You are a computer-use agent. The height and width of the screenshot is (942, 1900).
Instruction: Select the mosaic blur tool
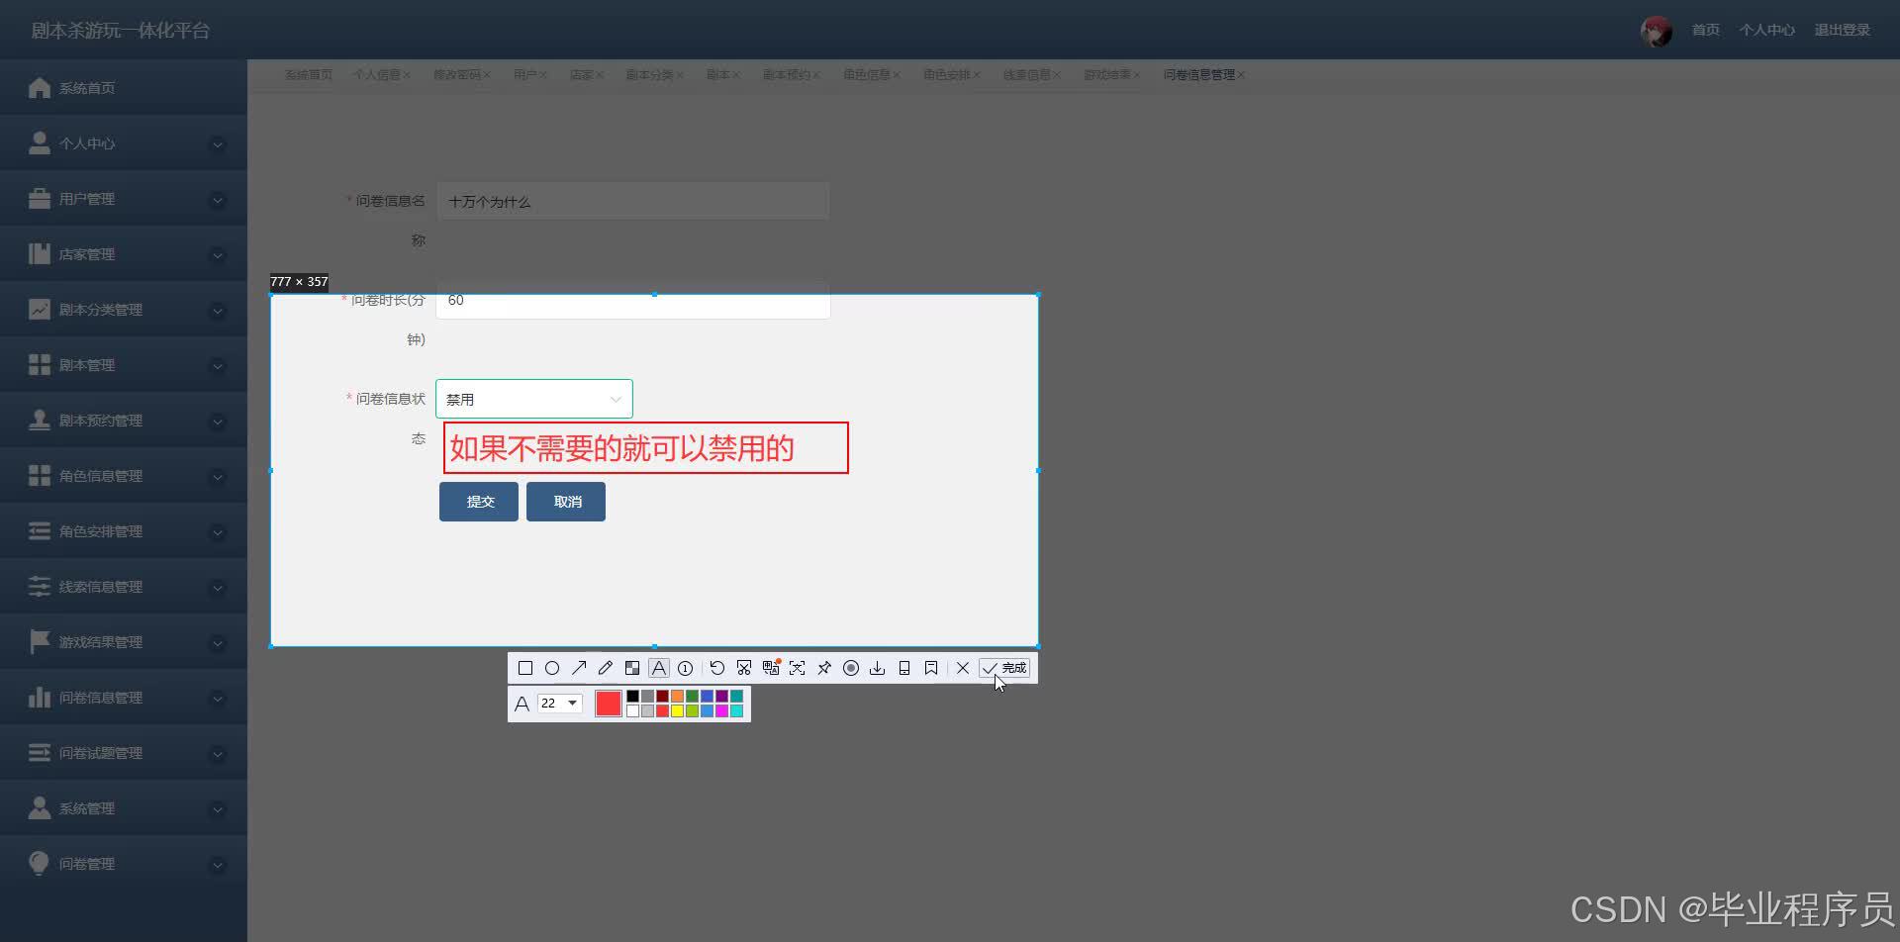632,668
